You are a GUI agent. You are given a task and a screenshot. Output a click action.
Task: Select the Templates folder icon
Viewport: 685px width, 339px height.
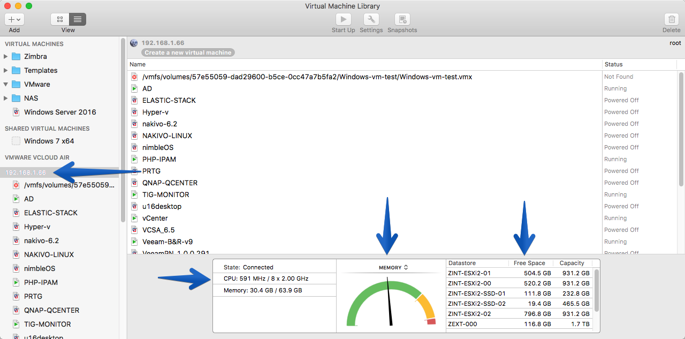click(x=16, y=70)
